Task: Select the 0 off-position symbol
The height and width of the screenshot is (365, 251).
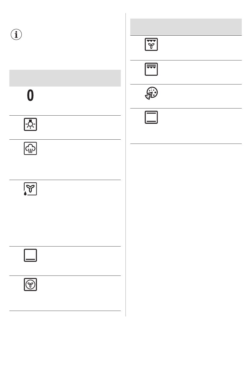Action: [30, 96]
